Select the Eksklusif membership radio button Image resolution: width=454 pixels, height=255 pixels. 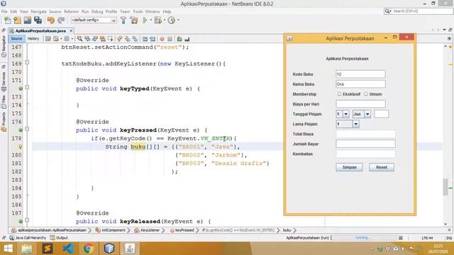339,94
